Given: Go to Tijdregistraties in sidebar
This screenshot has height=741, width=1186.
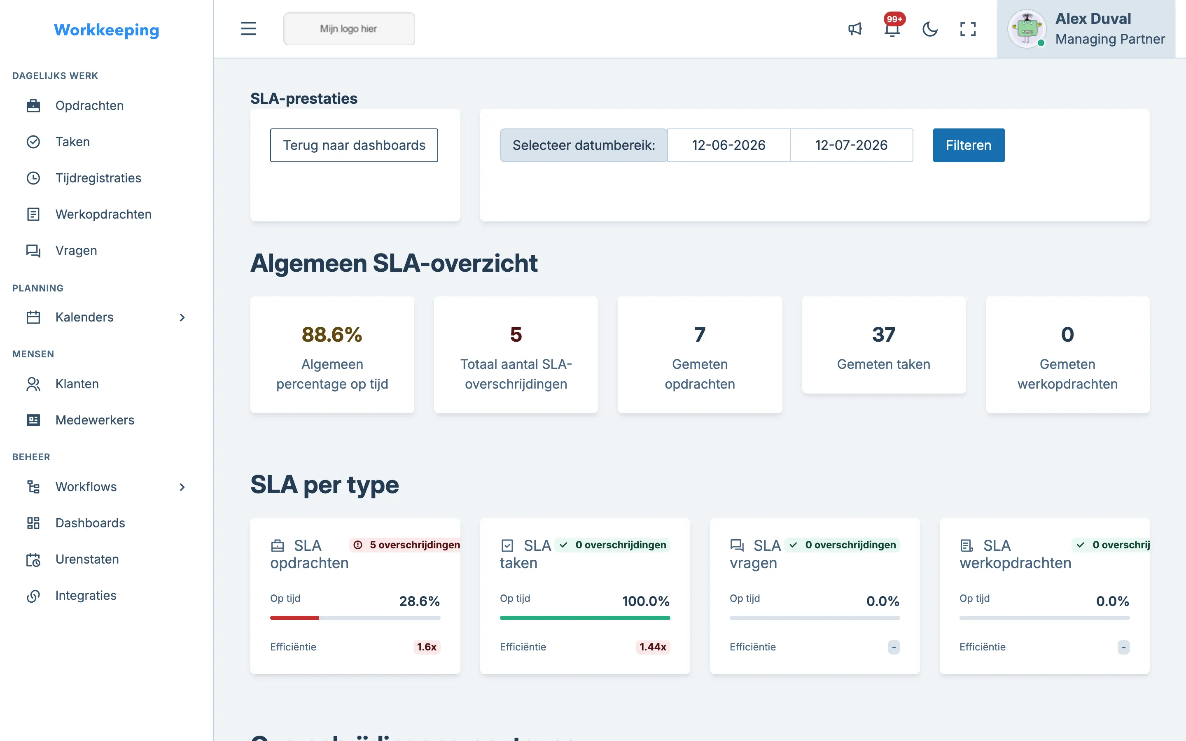Looking at the screenshot, I should (x=107, y=178).
